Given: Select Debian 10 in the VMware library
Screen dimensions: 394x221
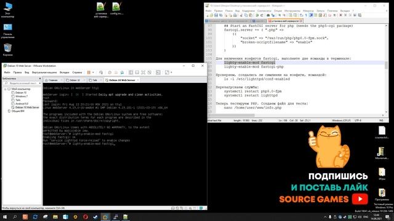Looking at the screenshot, I should click(x=20, y=93).
